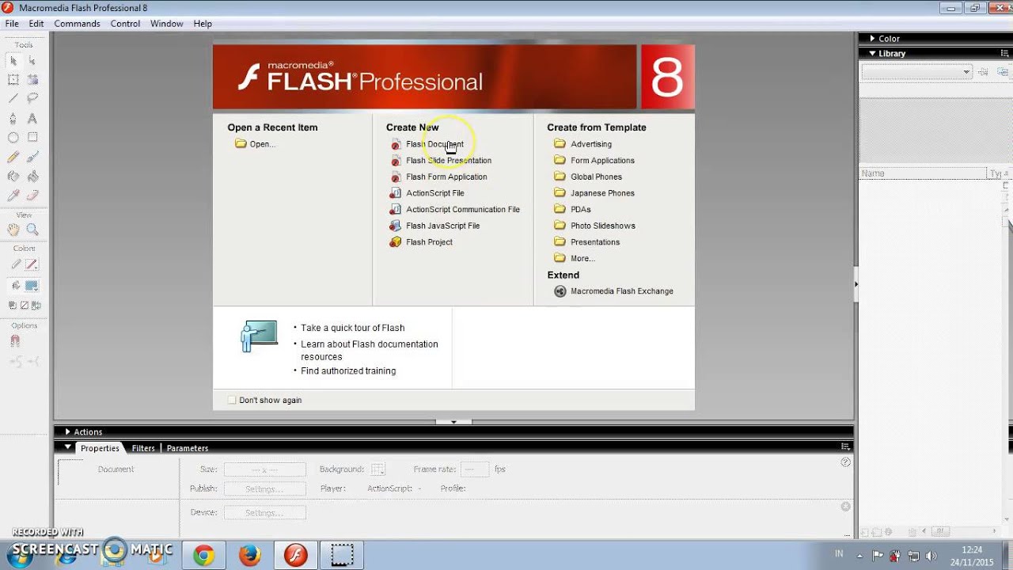Select the Subselection tool

click(x=32, y=60)
